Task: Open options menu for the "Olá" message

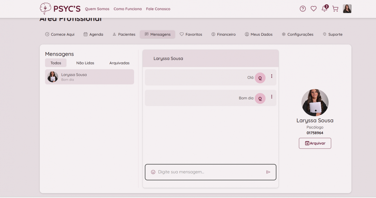Action: point(272,76)
